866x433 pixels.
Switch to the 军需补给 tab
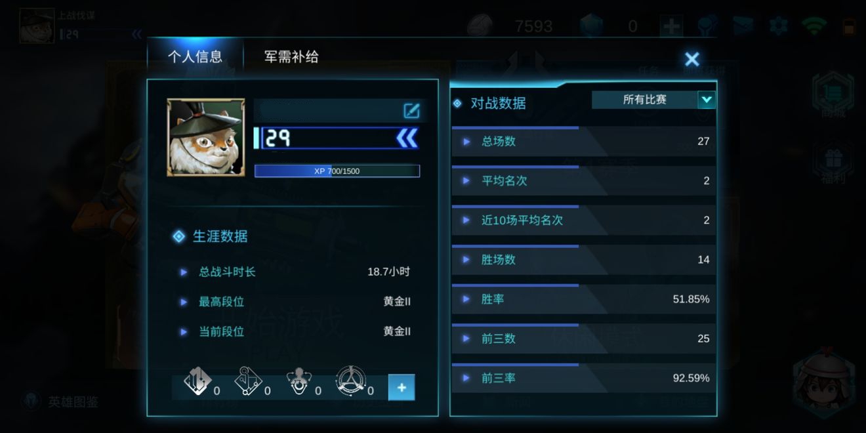[291, 56]
